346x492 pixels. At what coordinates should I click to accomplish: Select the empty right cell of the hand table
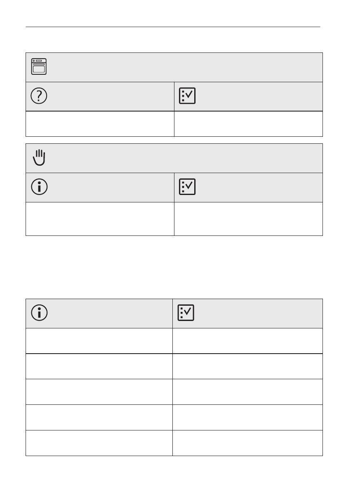point(248,219)
